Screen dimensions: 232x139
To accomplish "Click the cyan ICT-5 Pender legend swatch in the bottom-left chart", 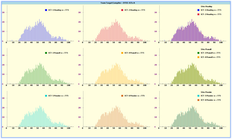I will click(46, 96).
